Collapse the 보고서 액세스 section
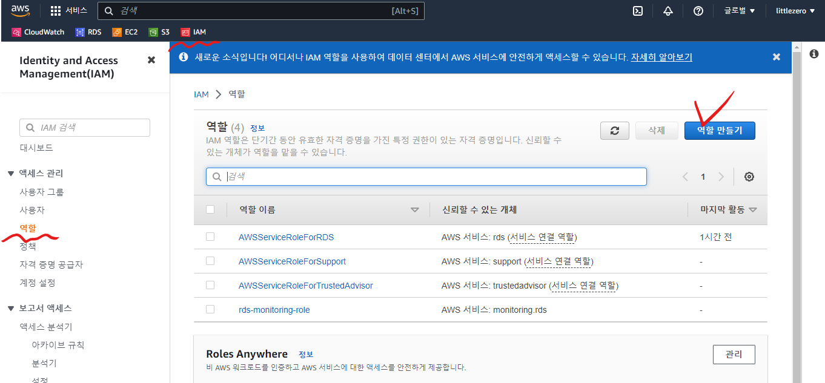This screenshot has height=383, width=825. [x=11, y=309]
